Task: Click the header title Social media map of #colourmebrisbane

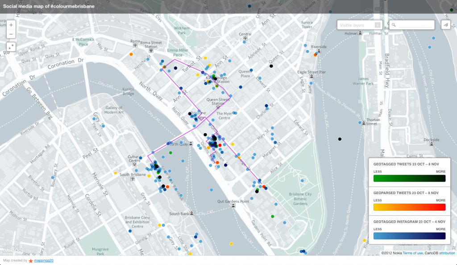Action: pyautogui.click(x=49, y=6)
